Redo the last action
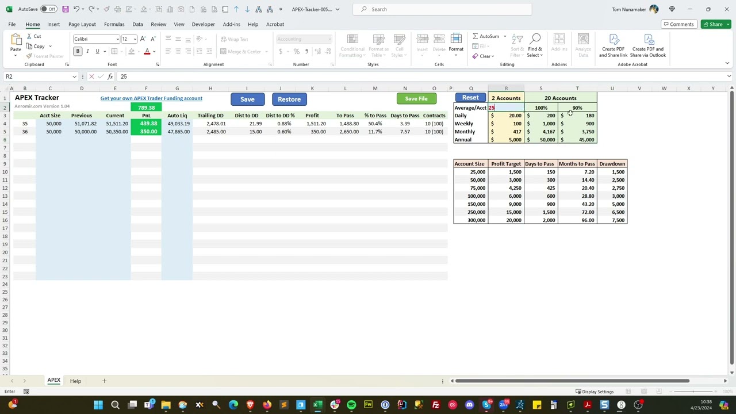This screenshot has width=736, height=414. click(x=91, y=9)
